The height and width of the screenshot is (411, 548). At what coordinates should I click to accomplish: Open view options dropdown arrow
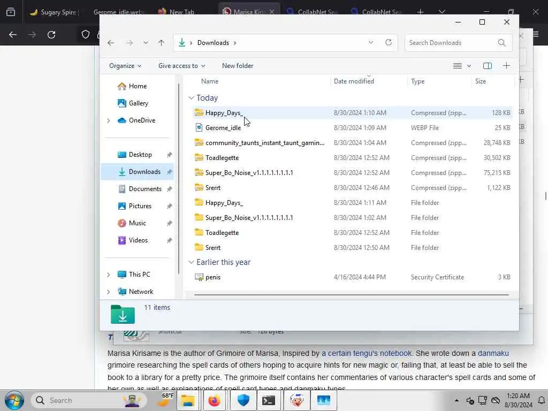coord(469,66)
